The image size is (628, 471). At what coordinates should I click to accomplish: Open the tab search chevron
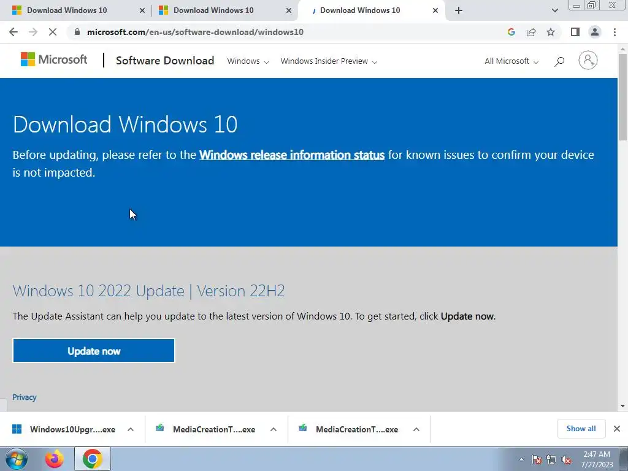[554, 10]
